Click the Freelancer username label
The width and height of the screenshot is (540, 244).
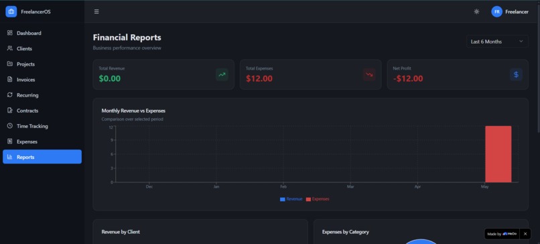(517, 11)
